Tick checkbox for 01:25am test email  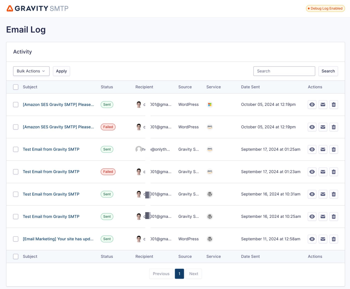pos(16,149)
